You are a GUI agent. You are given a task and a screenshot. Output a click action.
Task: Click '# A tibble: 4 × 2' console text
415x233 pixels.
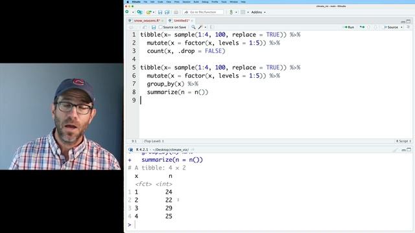pos(157,168)
